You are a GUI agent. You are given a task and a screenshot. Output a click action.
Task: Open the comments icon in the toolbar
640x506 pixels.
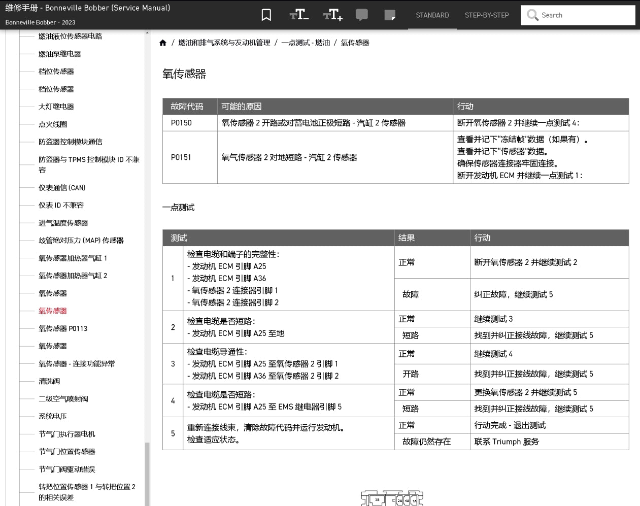pyautogui.click(x=362, y=15)
